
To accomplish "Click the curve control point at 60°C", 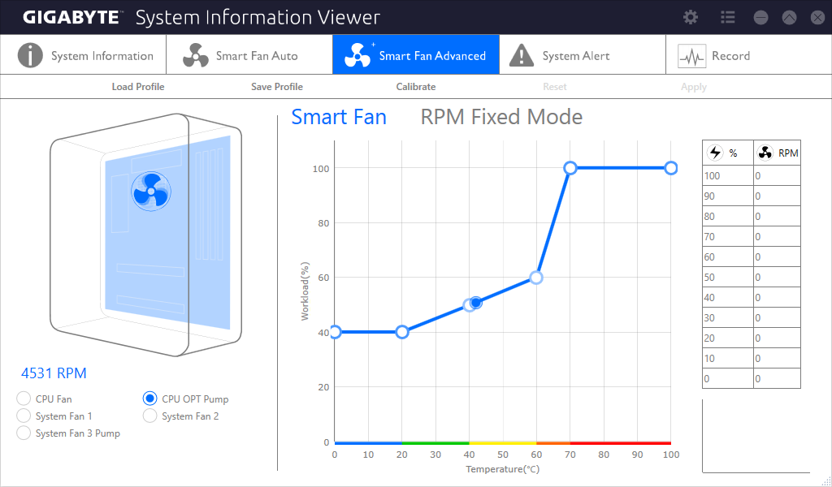I will tap(536, 278).
